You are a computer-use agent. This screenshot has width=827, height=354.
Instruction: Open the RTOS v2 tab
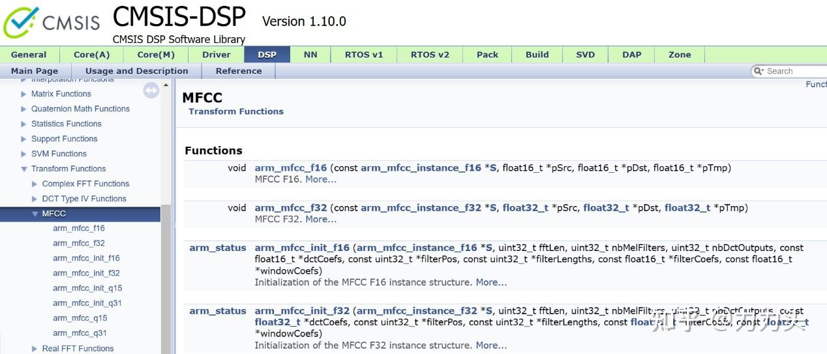(430, 55)
